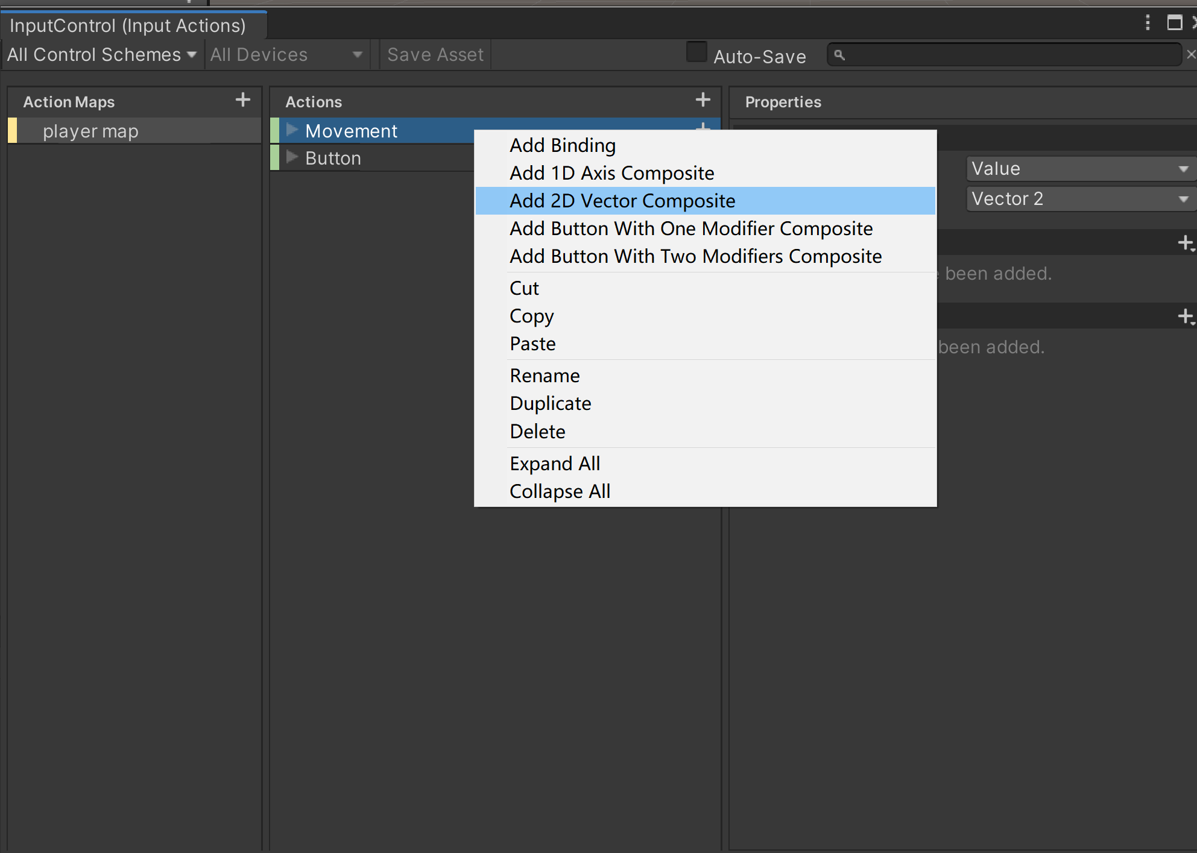Add a new action map with plus icon

coord(242,100)
